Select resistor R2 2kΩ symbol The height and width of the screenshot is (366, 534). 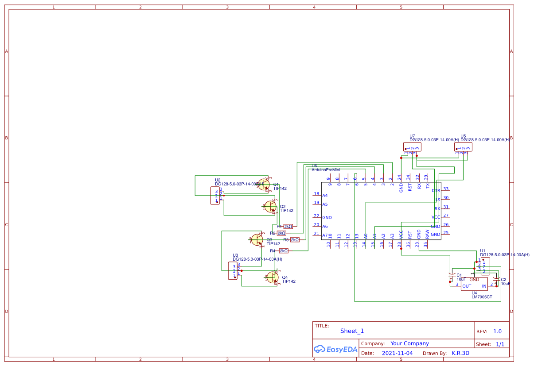click(x=281, y=232)
